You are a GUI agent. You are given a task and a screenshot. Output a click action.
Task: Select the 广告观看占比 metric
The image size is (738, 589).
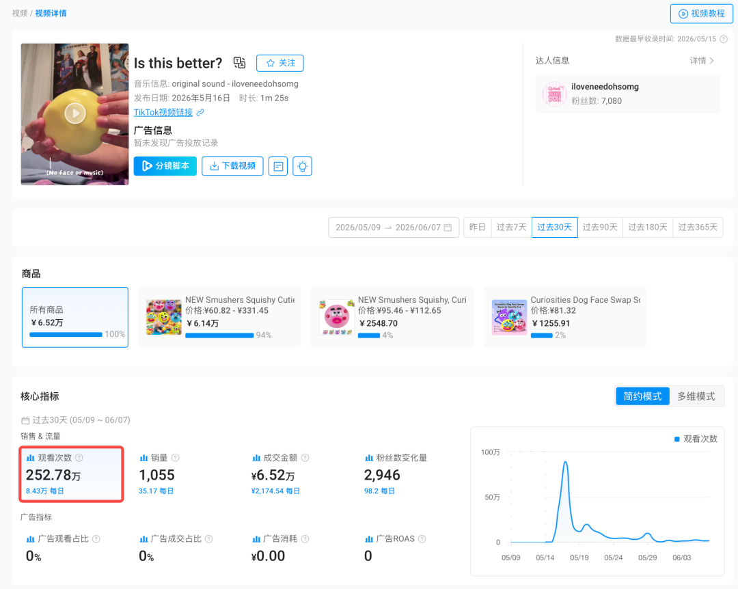pyautogui.click(x=63, y=547)
